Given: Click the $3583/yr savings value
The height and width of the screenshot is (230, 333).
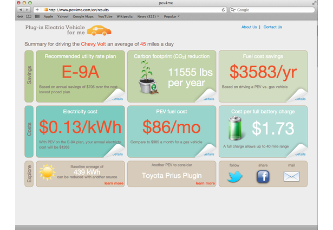Looking at the screenshot, I should (263, 72).
